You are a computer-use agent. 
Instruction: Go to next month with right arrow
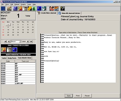(x=28, y=42)
